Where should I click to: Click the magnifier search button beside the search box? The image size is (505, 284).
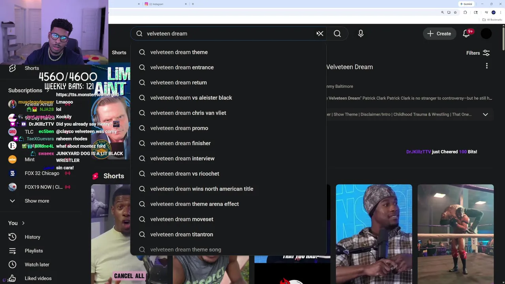click(337, 34)
